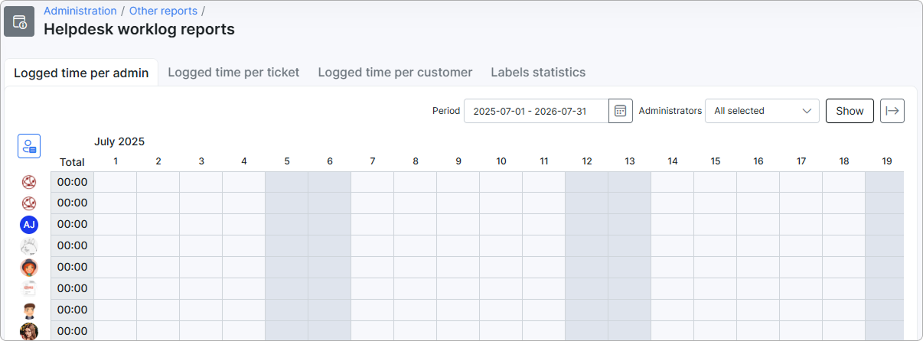Click day 9 column header
923x341 pixels.
tap(458, 161)
